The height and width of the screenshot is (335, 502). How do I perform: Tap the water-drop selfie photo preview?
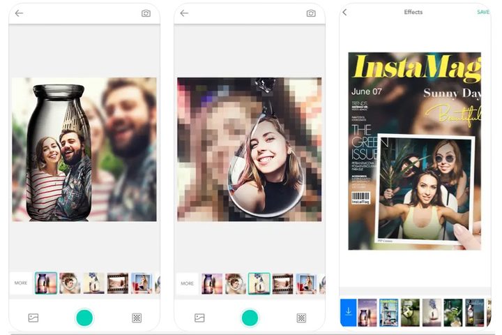click(250, 149)
